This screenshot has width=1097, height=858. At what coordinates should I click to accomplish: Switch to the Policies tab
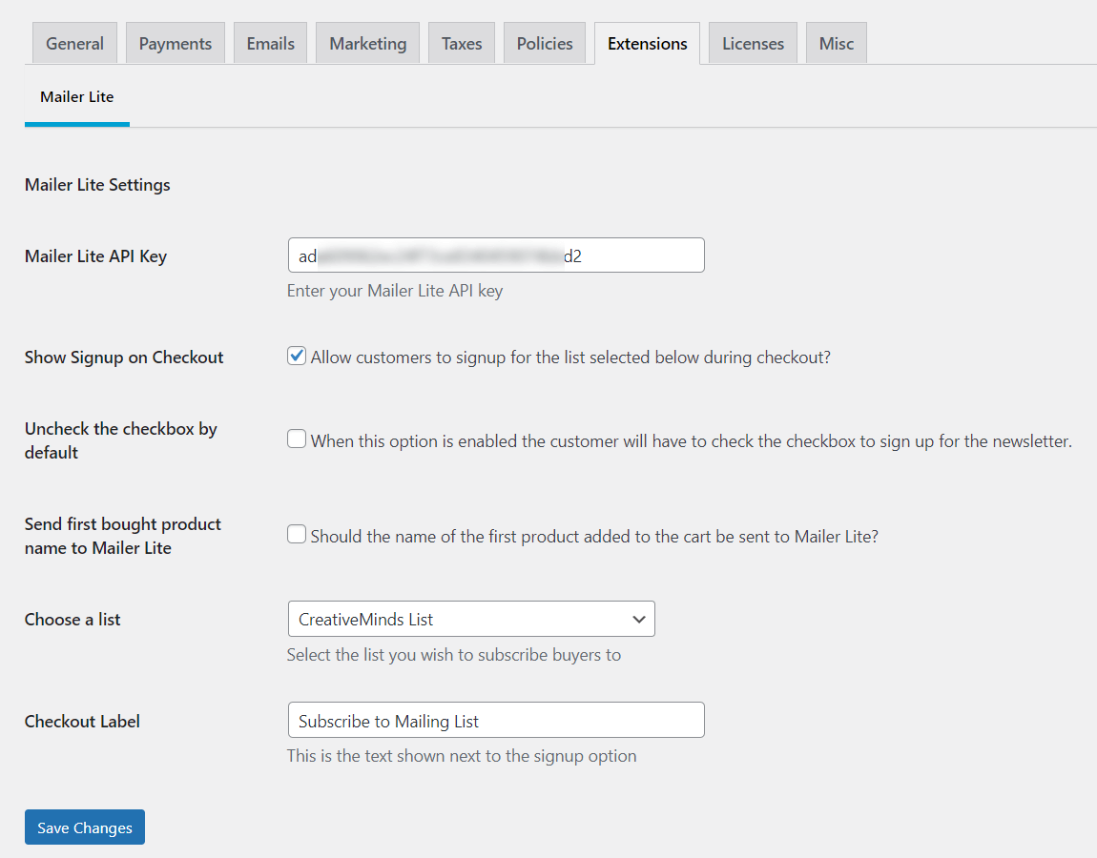coord(545,44)
